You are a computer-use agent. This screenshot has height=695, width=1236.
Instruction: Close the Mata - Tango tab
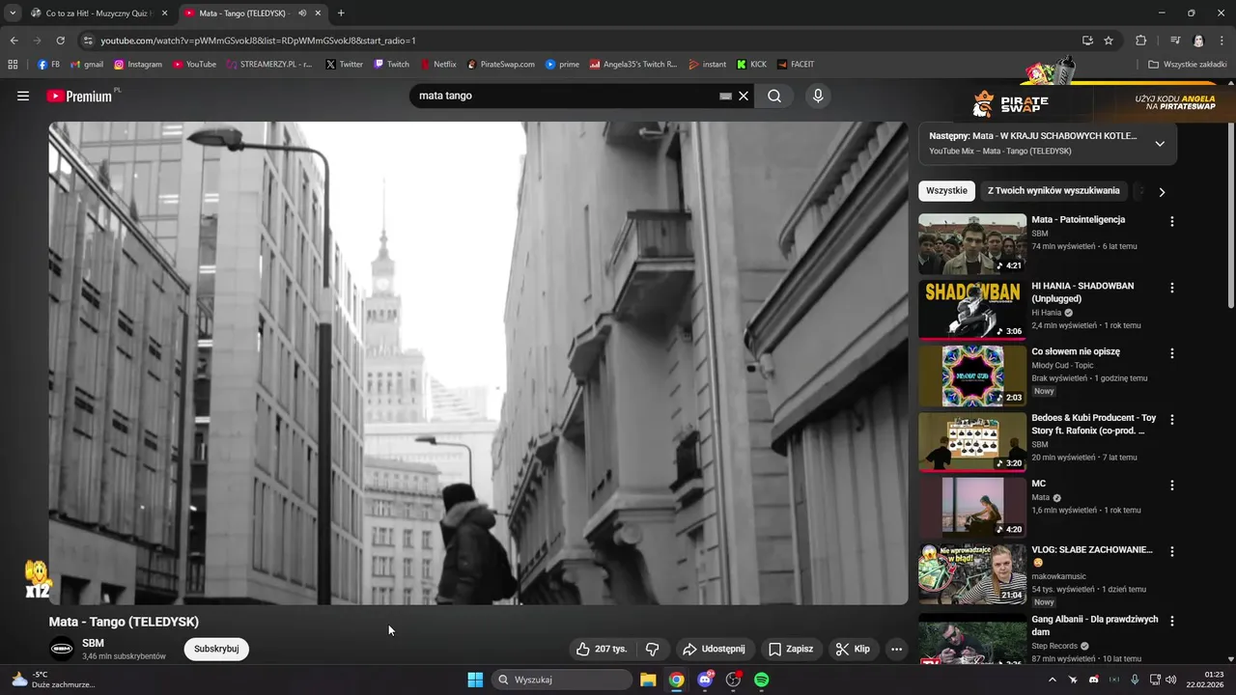click(x=318, y=14)
